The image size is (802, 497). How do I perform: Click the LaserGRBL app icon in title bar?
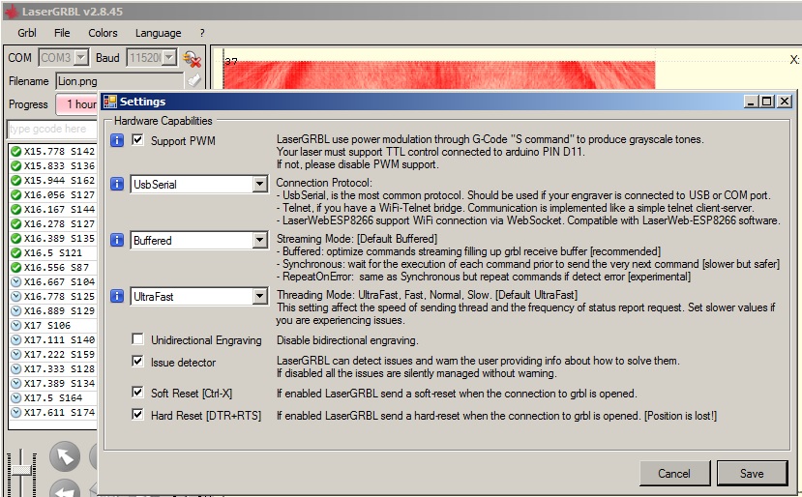(x=11, y=11)
